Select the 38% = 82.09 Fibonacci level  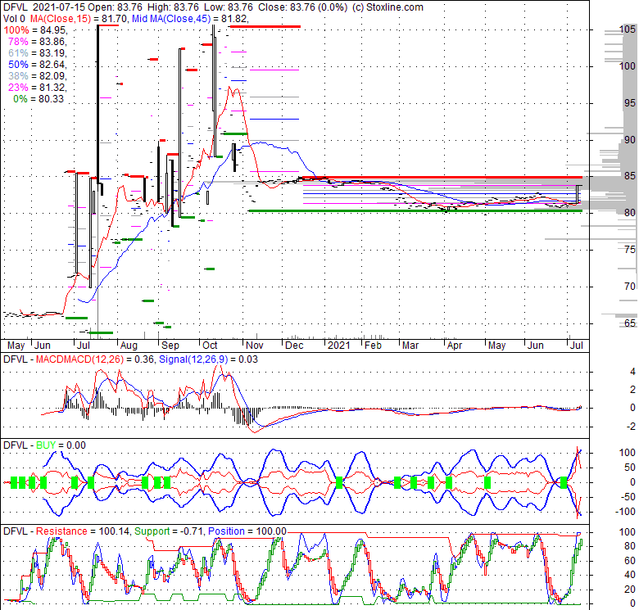pos(38,76)
